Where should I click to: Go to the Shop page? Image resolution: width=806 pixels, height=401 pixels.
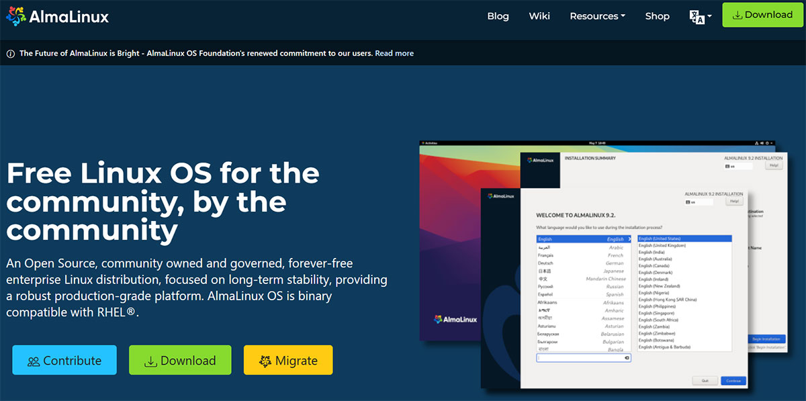click(658, 16)
